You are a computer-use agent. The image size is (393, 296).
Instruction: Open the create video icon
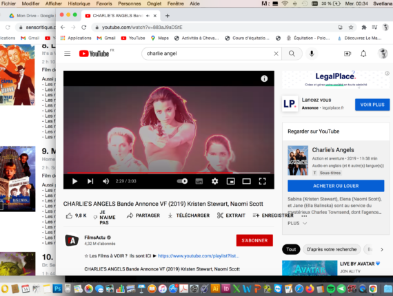(x=347, y=54)
